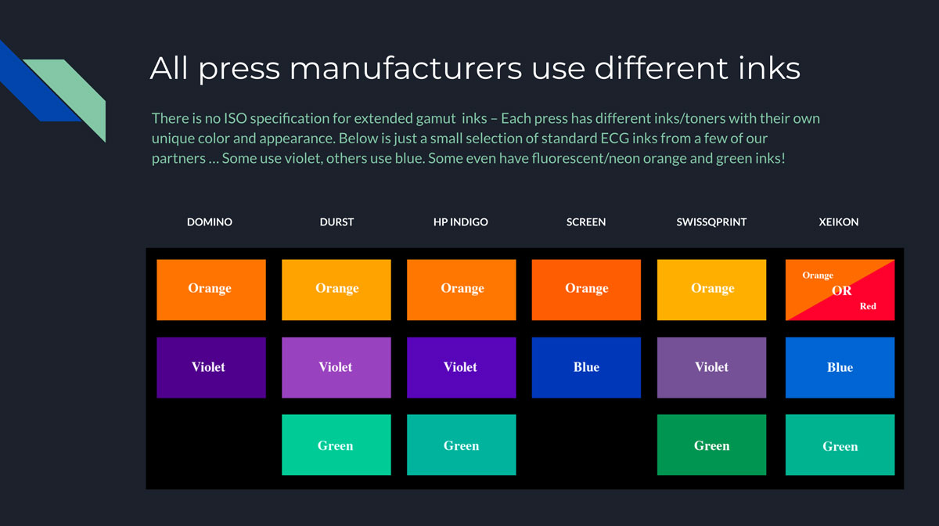Click the SwissQprint Violet swatch
The height and width of the screenshot is (526, 939).
pyautogui.click(x=711, y=368)
